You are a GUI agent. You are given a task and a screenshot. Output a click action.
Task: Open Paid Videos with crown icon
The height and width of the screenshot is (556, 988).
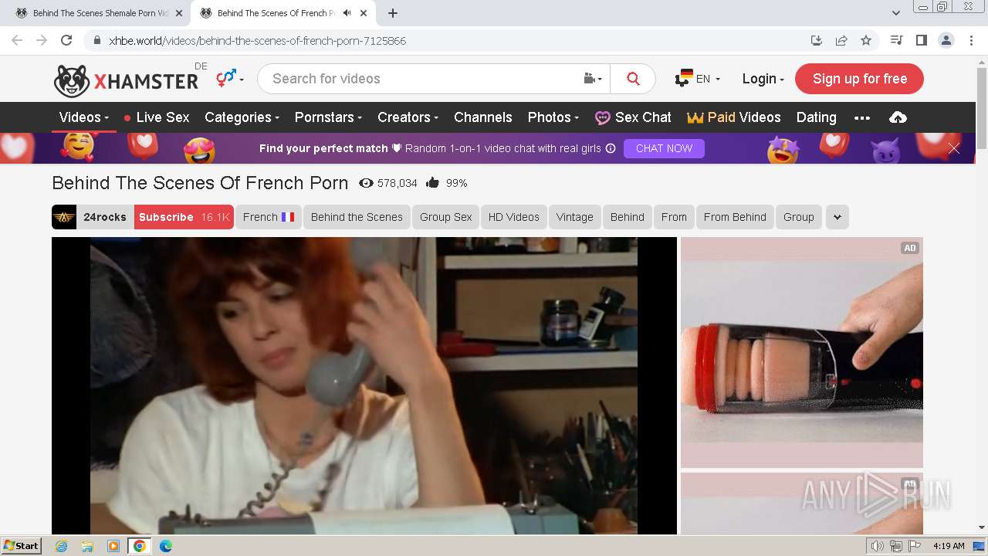(733, 117)
